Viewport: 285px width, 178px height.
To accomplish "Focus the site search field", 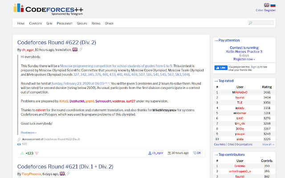I will click(261, 23).
